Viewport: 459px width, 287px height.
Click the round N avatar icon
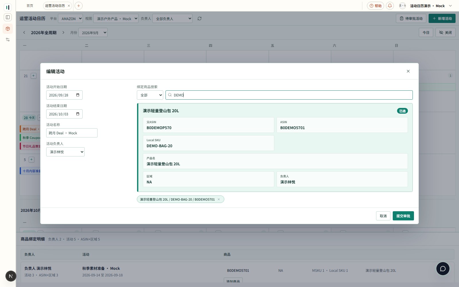tap(11, 276)
